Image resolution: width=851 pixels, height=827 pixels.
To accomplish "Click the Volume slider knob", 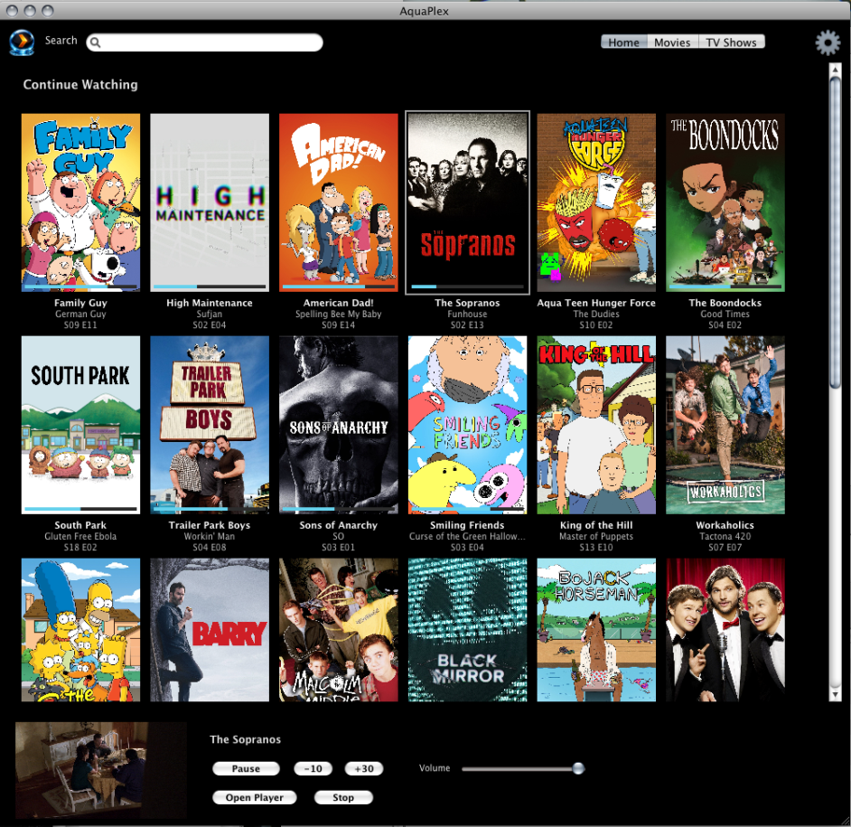I will (x=578, y=768).
